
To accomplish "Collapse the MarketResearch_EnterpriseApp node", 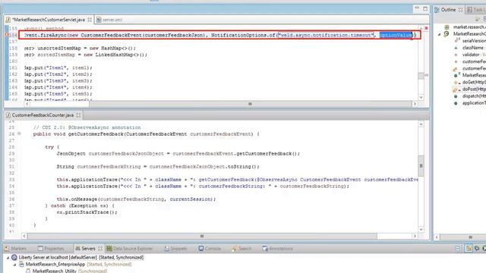I will click(14, 265).
